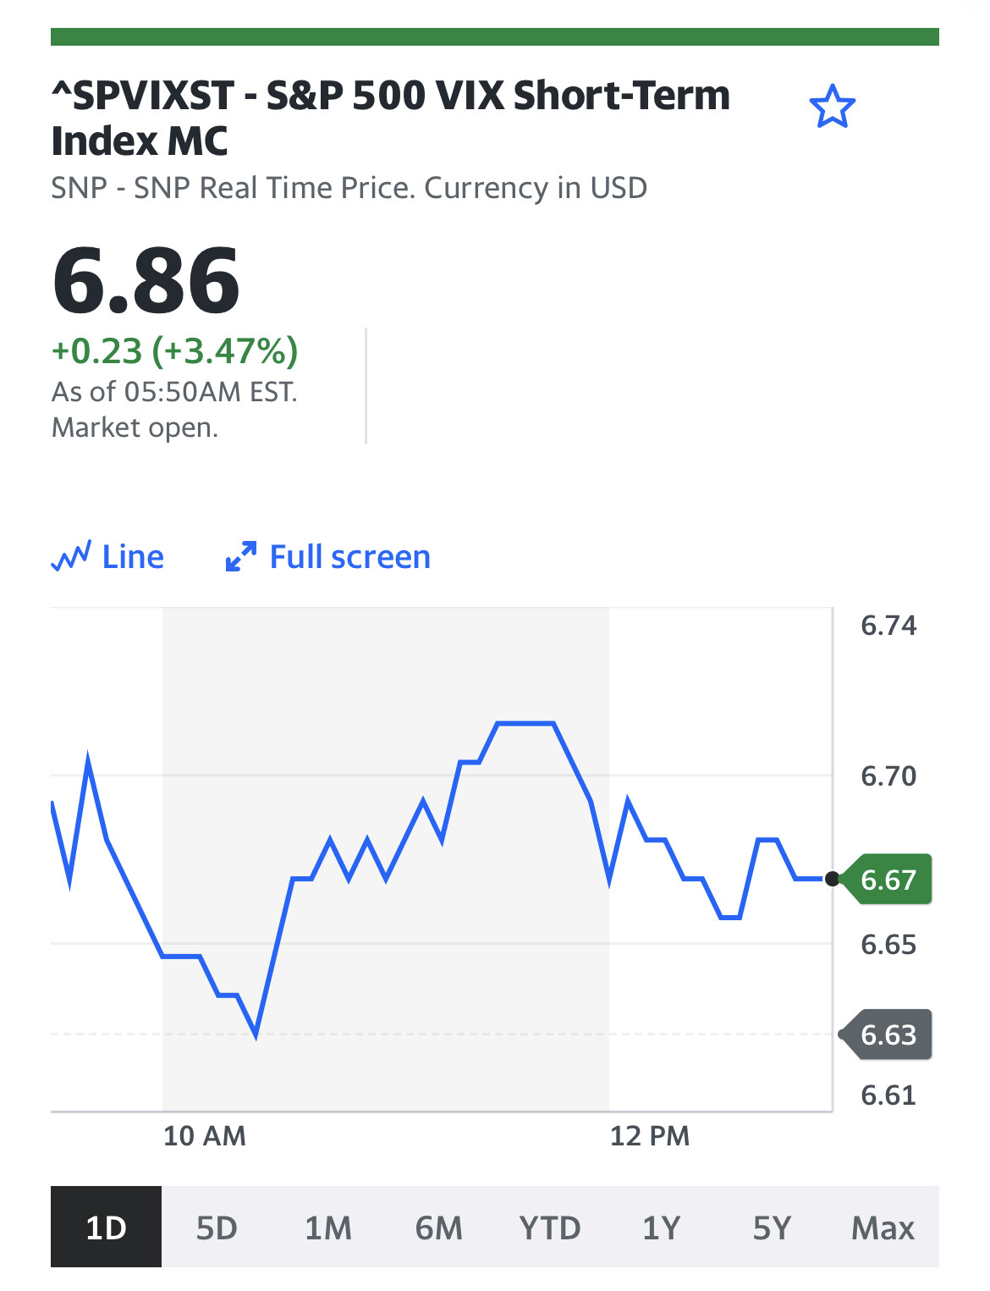Viewport: 990px width, 1291px height.
Task: Click the 10 AM axis label
Action: (205, 1135)
